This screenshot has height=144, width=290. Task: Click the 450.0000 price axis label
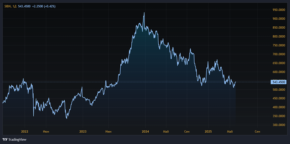coord(279,98)
